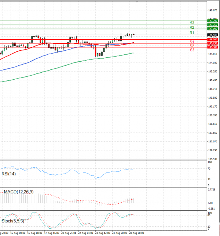The width and height of the screenshot is (220, 236).
Task: Select the 147.700 price tag
Action: [212, 21]
